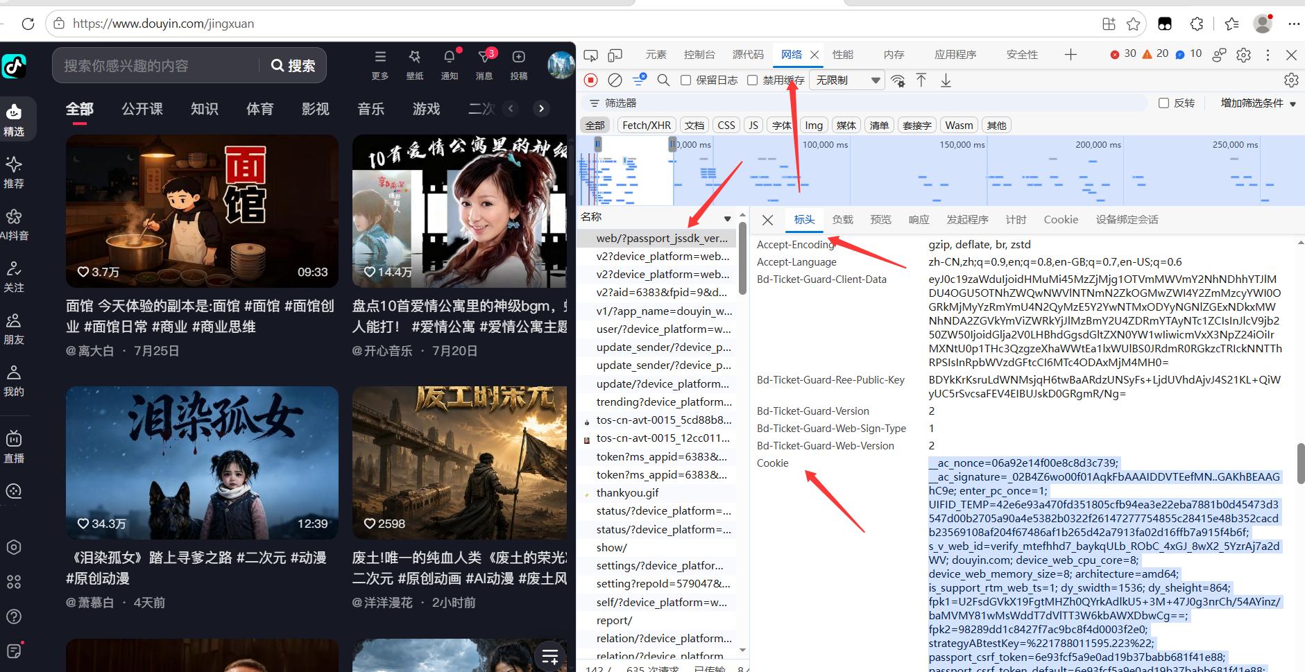Check the 反转 filter checkbox
The image size is (1305, 672).
point(1164,103)
